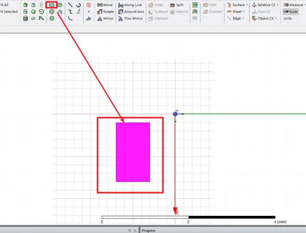
Task: Select the fourth sheet tool below the ellipse icon
Action: (60, 12)
